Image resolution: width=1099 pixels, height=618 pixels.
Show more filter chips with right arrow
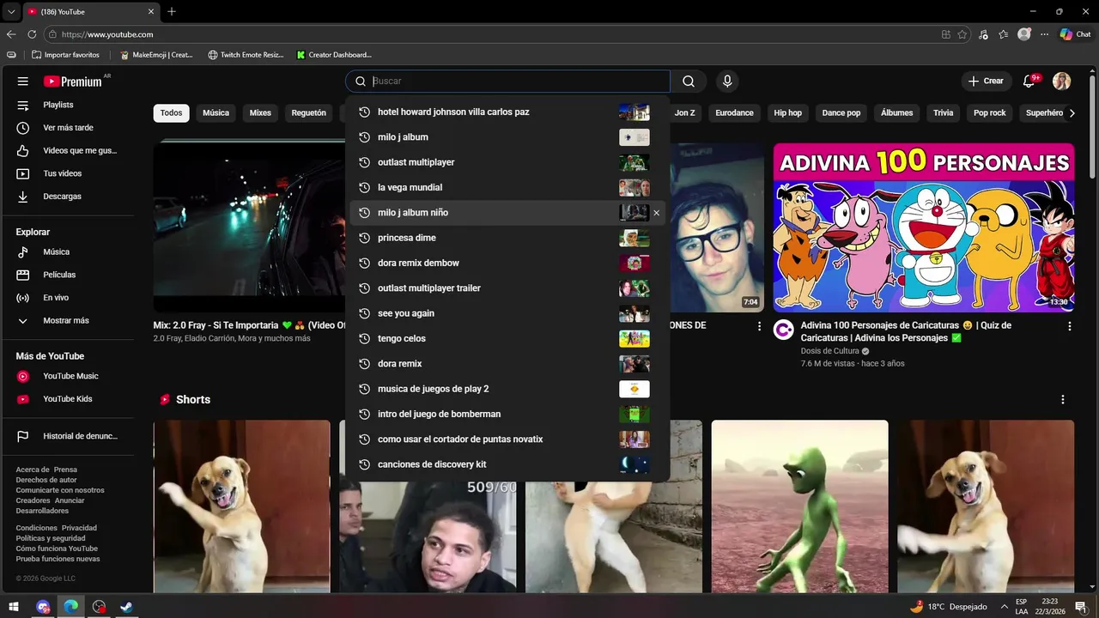point(1072,113)
